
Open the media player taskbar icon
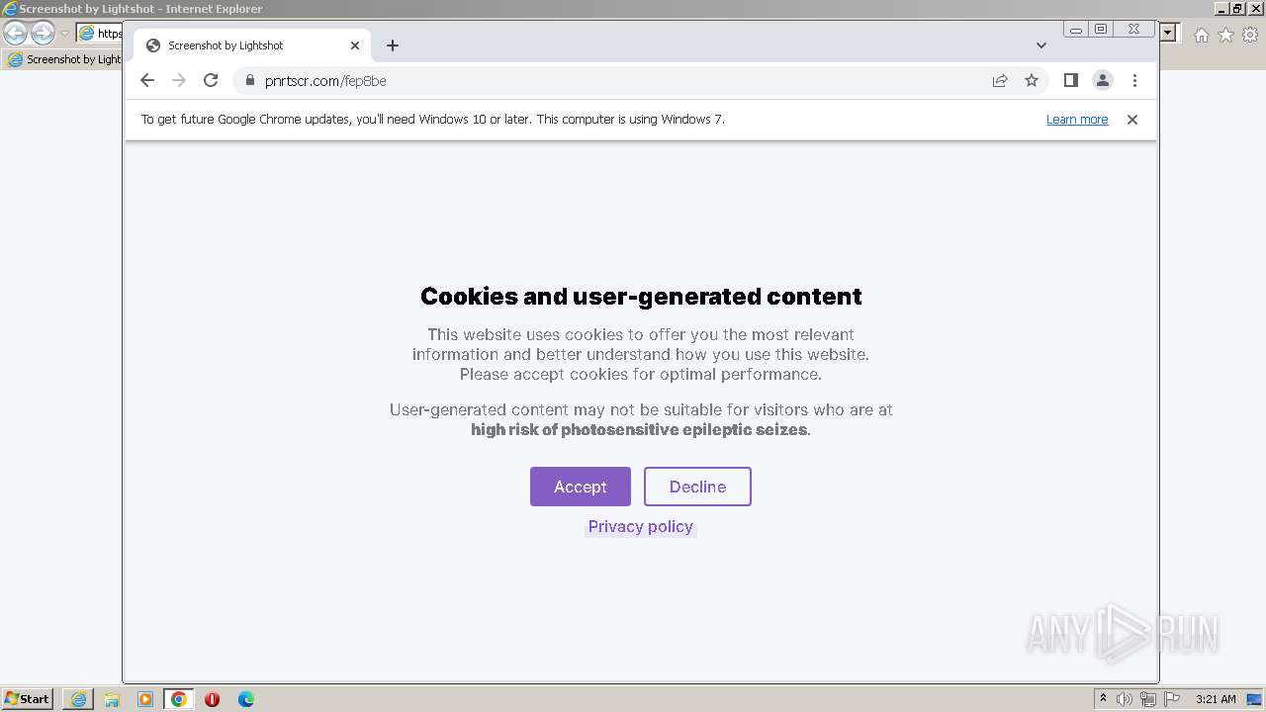point(145,699)
